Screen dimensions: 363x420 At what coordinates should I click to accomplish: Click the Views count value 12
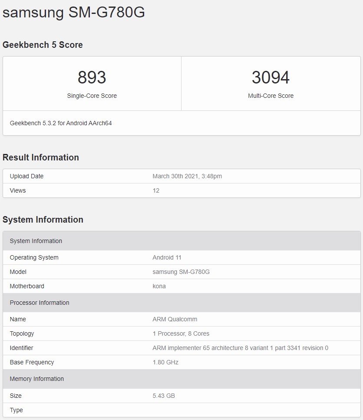pos(156,190)
